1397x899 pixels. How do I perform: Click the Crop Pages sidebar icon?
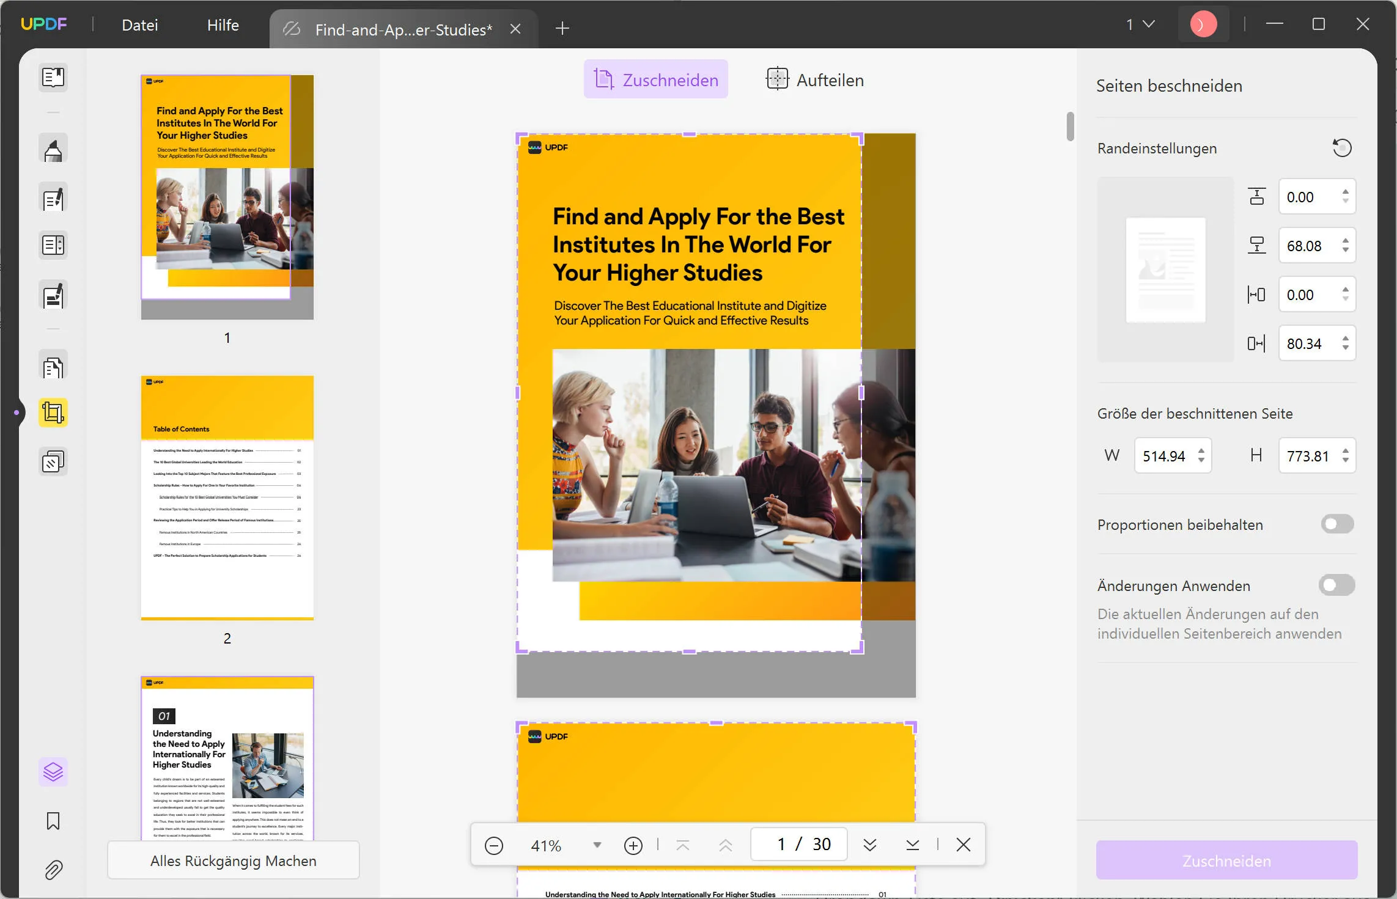click(x=53, y=413)
